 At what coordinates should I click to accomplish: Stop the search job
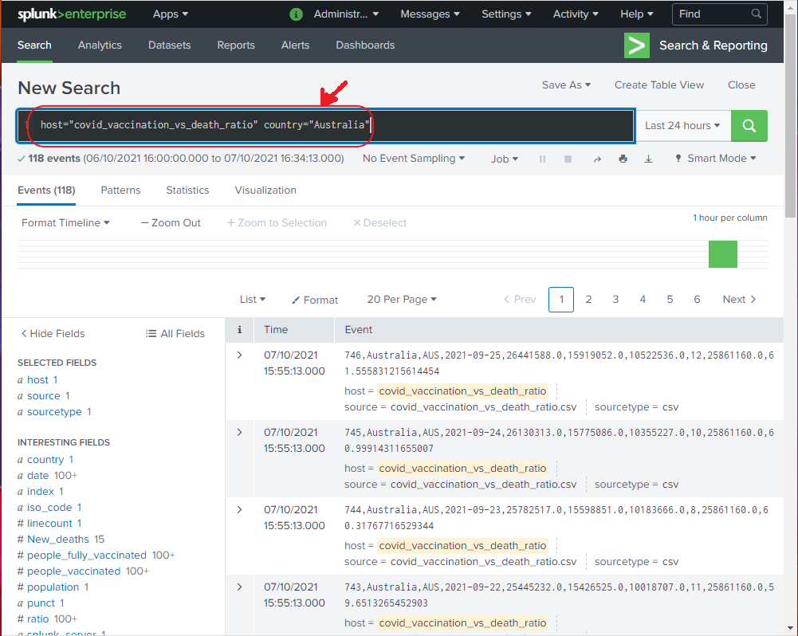point(568,159)
